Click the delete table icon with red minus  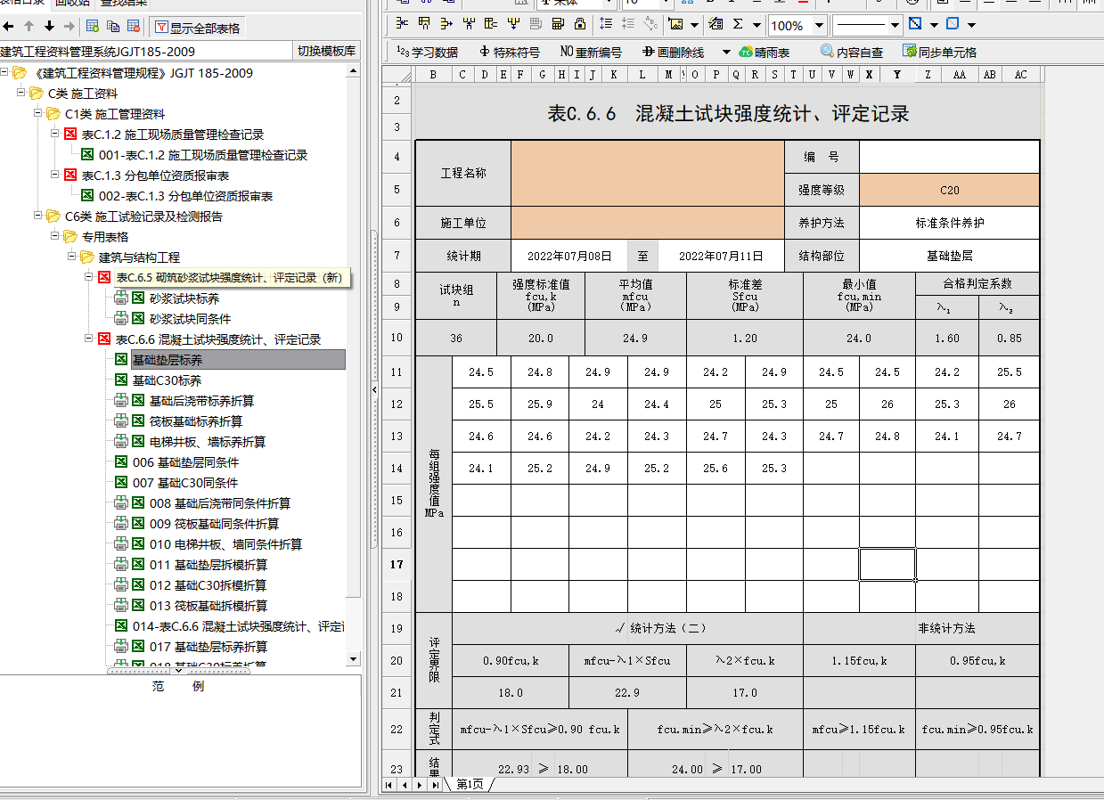(134, 27)
